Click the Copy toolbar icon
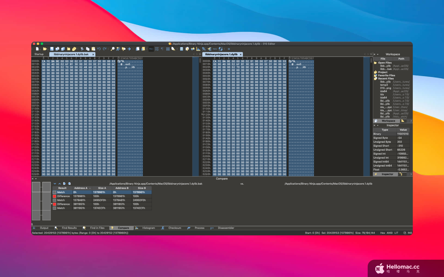 (88, 49)
